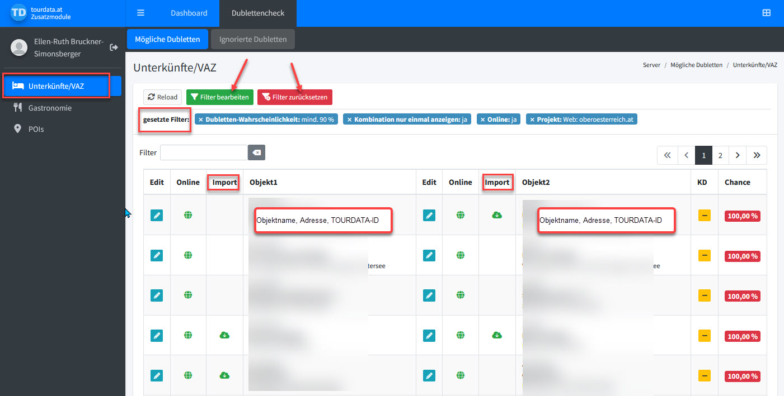Edit Objekt2 in the fifth table row
This screenshot has height=396, width=784.
click(429, 375)
